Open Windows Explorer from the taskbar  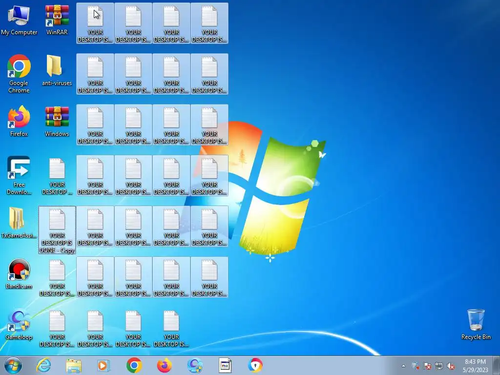(x=74, y=365)
